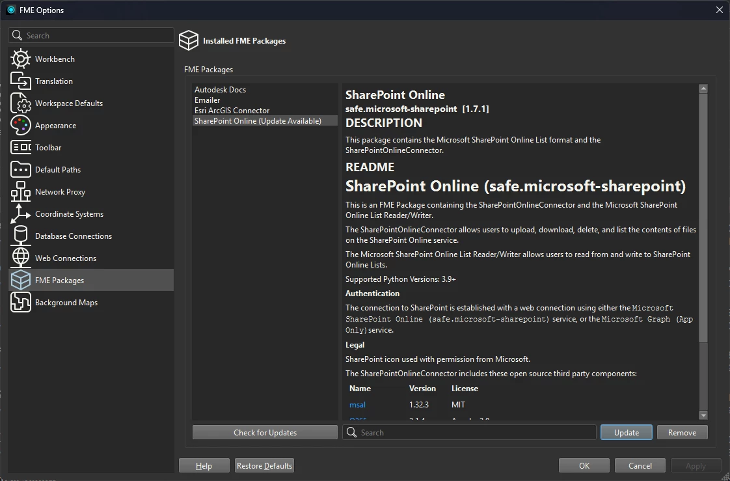Remove the selected package
The width and height of the screenshot is (730, 481).
pyautogui.click(x=682, y=432)
